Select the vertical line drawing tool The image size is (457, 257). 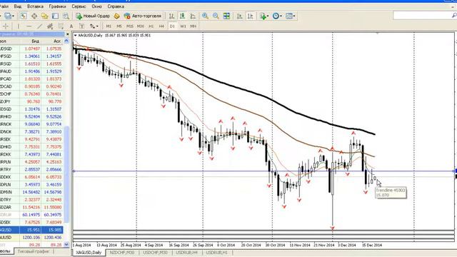[19, 26]
